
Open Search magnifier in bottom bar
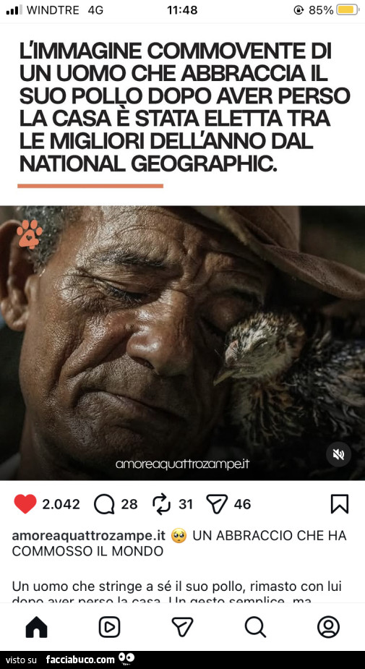click(x=255, y=627)
